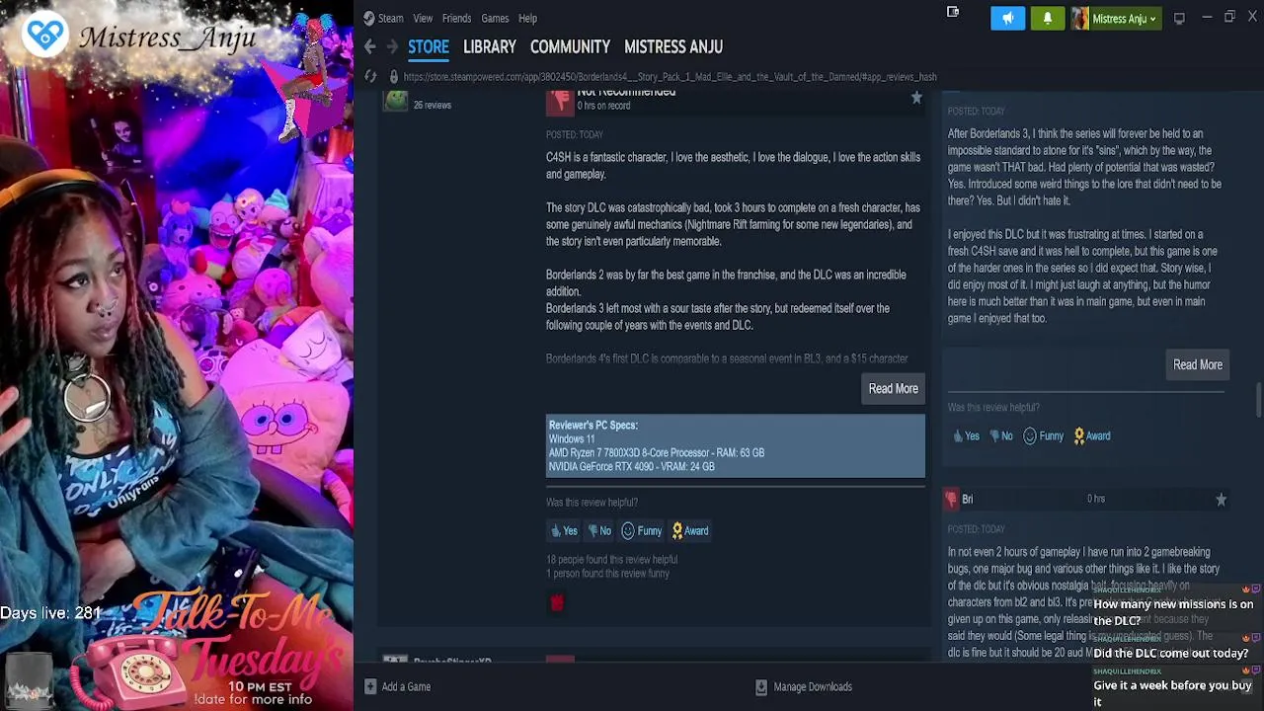Viewport: 1264px width, 711px height.
Task: Open the announcements megaphone button
Action: tap(1008, 18)
